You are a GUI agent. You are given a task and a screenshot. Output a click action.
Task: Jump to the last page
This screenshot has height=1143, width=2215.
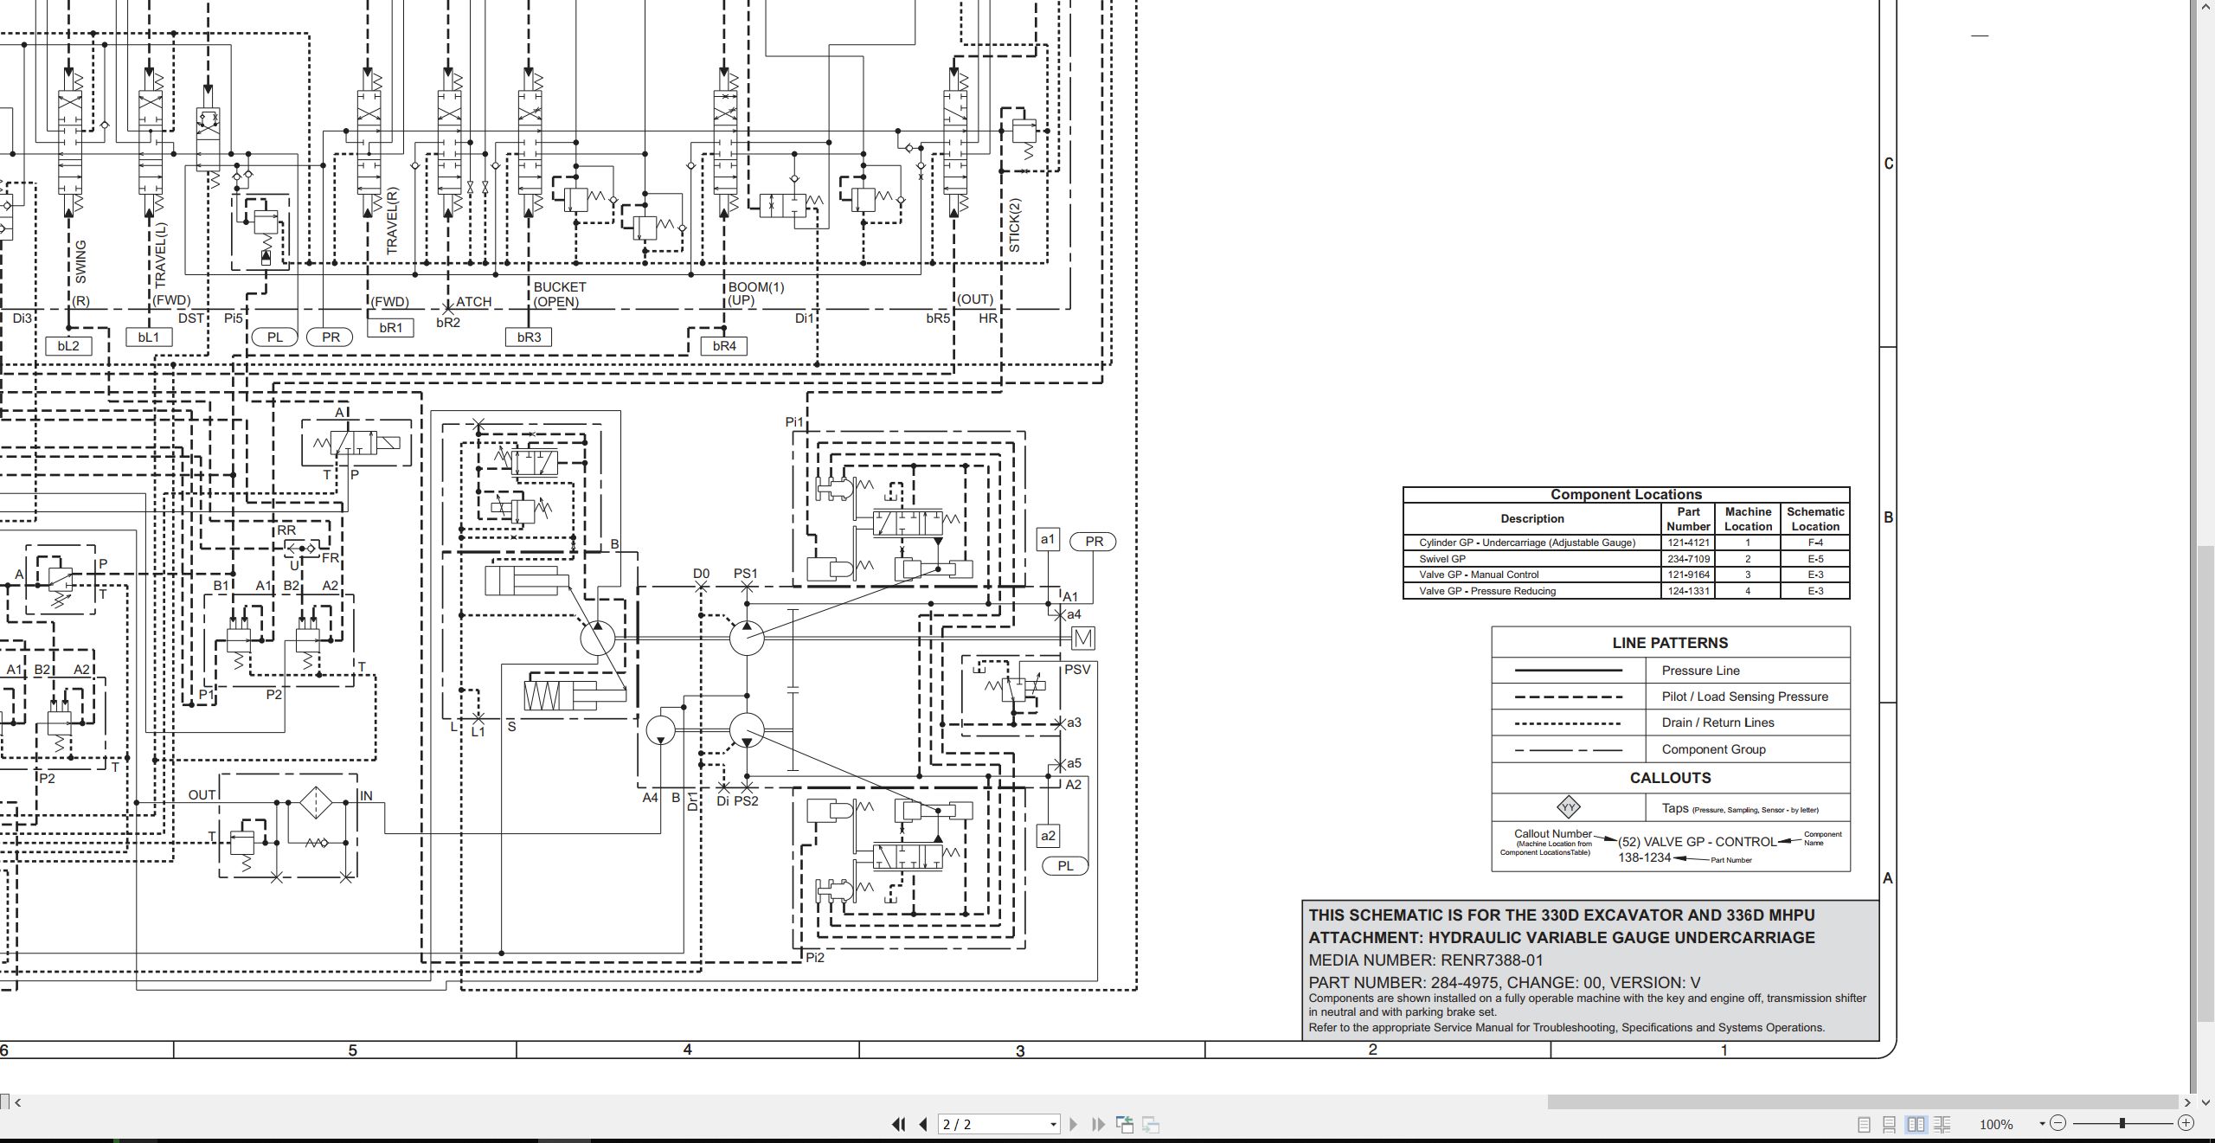pyautogui.click(x=1099, y=1124)
